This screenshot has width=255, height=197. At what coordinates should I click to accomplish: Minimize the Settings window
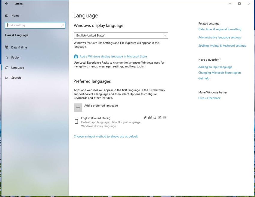[x=229, y=4]
